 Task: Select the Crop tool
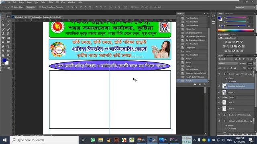point(3,25)
